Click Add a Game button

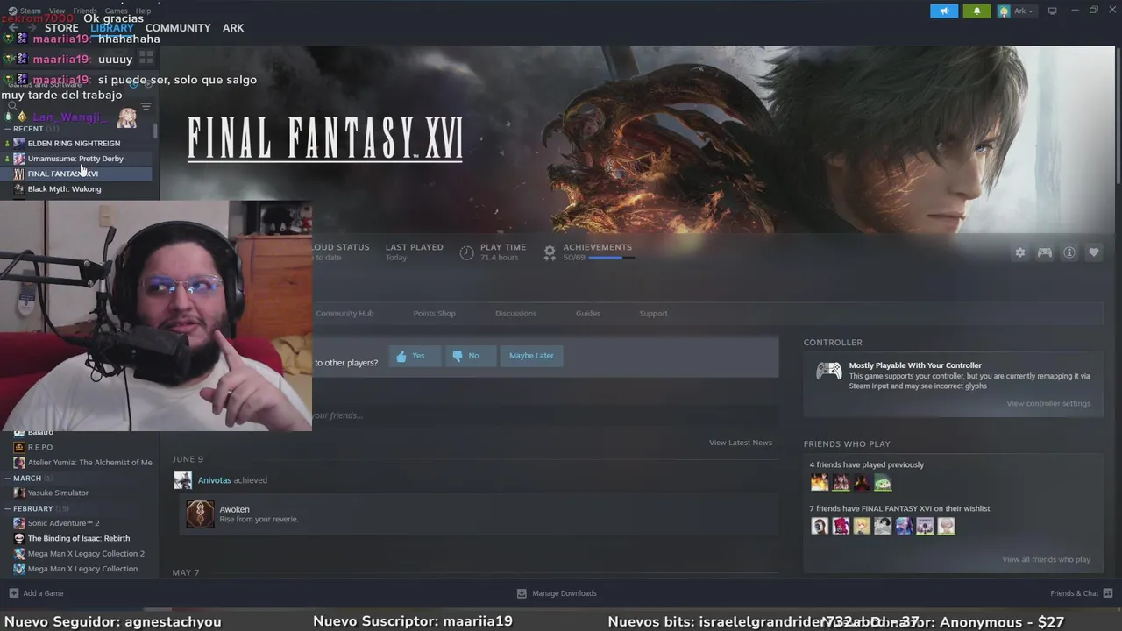36,593
